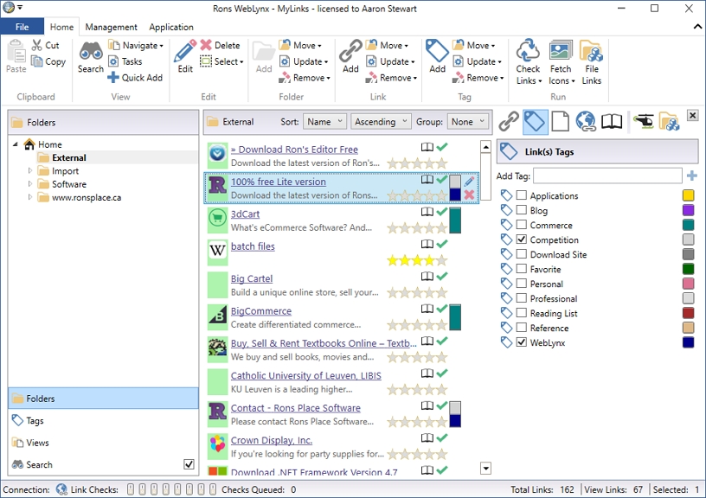Open the open-book reading panel
The image size is (706, 498).
click(x=612, y=121)
